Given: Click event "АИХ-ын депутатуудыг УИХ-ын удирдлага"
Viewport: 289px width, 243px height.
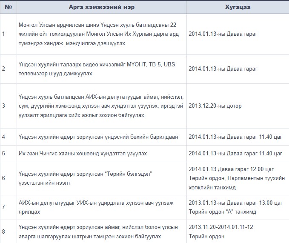Looking at the screenshot, I should (72, 203).
